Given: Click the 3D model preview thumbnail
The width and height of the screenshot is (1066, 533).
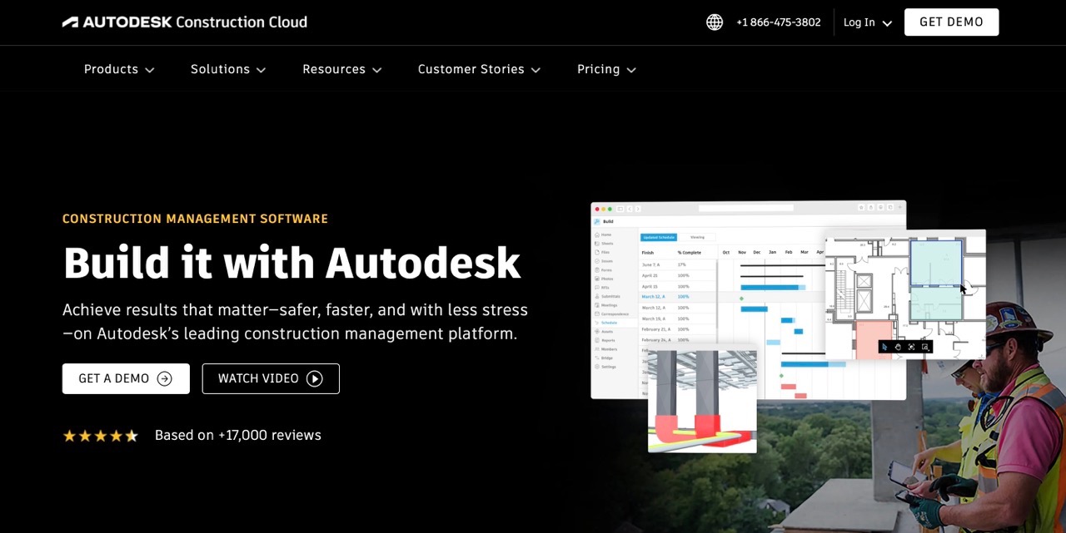Looking at the screenshot, I should click(x=702, y=399).
